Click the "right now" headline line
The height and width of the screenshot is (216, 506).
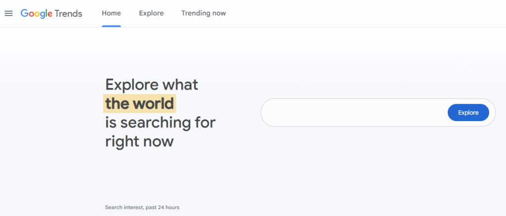[139, 142]
